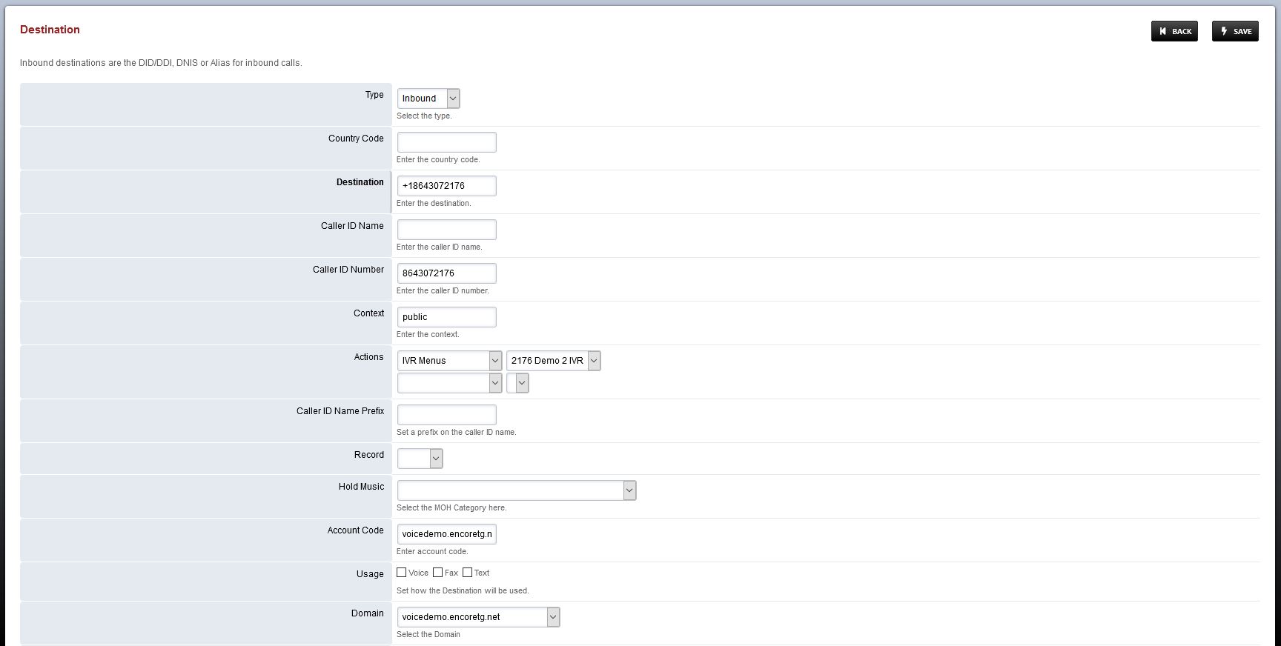Click the 'Set how the Destination will be used.' text
The image size is (1281, 646).
(x=463, y=591)
